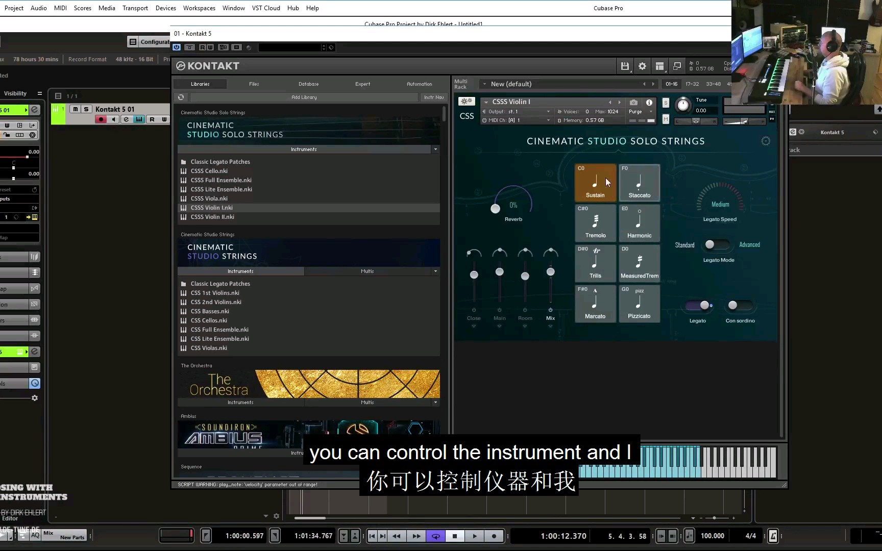The width and height of the screenshot is (882, 551).
Task: Enable record on Kontakt 5 01 track
Action: tap(101, 119)
